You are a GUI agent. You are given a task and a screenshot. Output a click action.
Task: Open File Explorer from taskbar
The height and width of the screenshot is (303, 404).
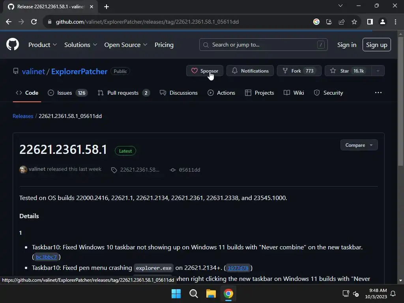pos(211,294)
